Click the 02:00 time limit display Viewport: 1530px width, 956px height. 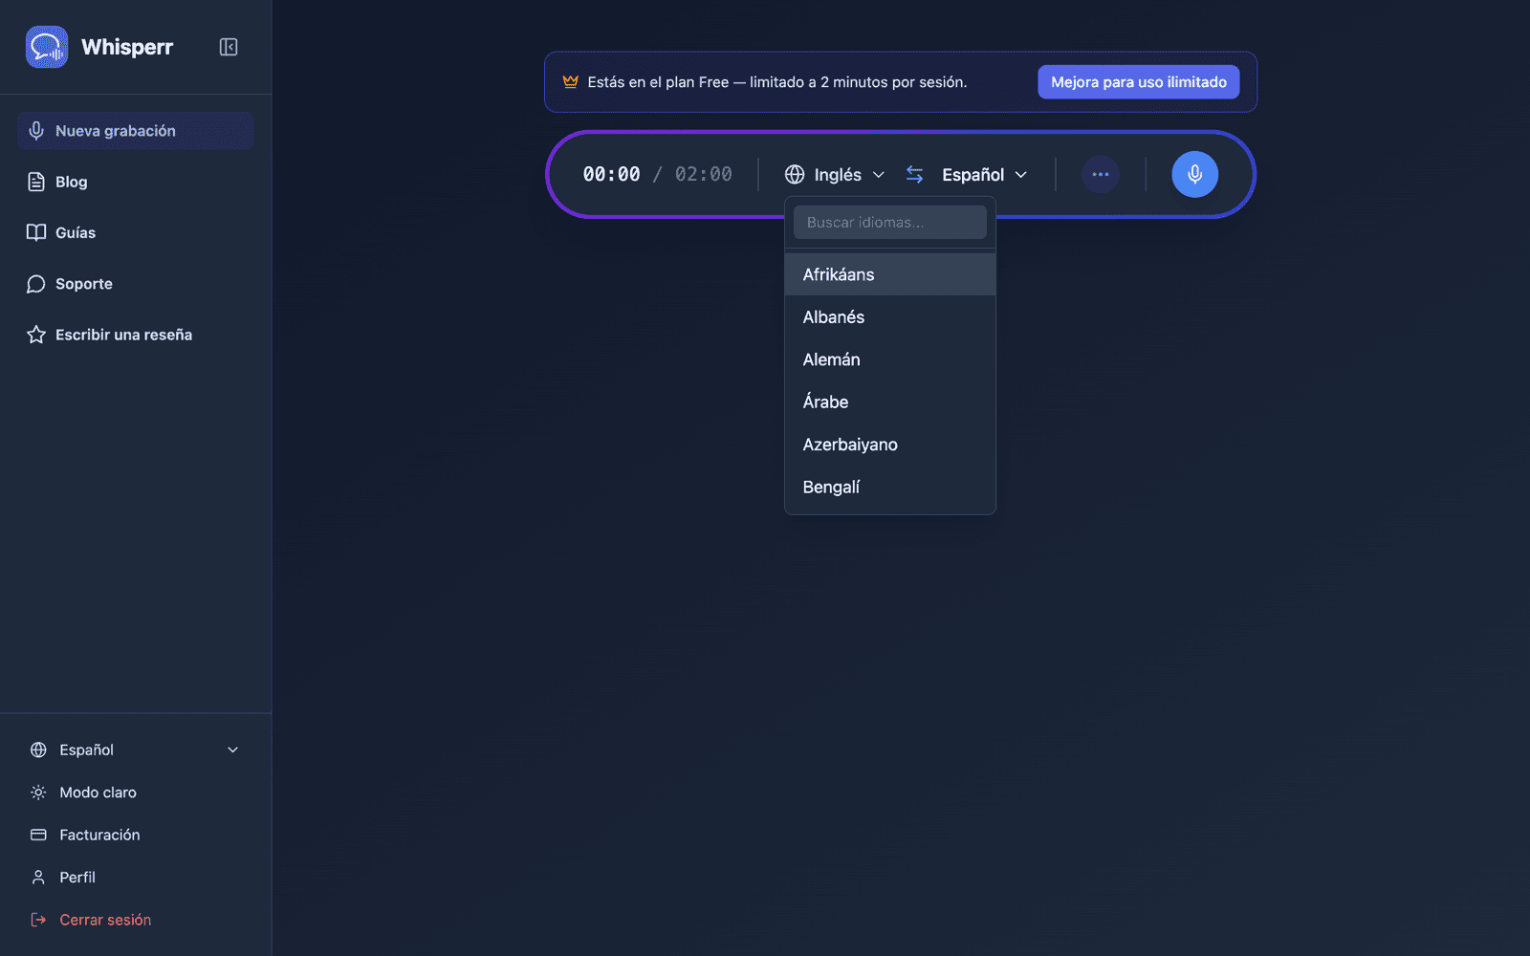click(x=704, y=174)
